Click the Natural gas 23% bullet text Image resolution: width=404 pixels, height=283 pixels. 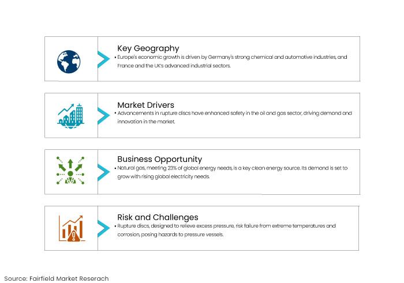(x=231, y=172)
